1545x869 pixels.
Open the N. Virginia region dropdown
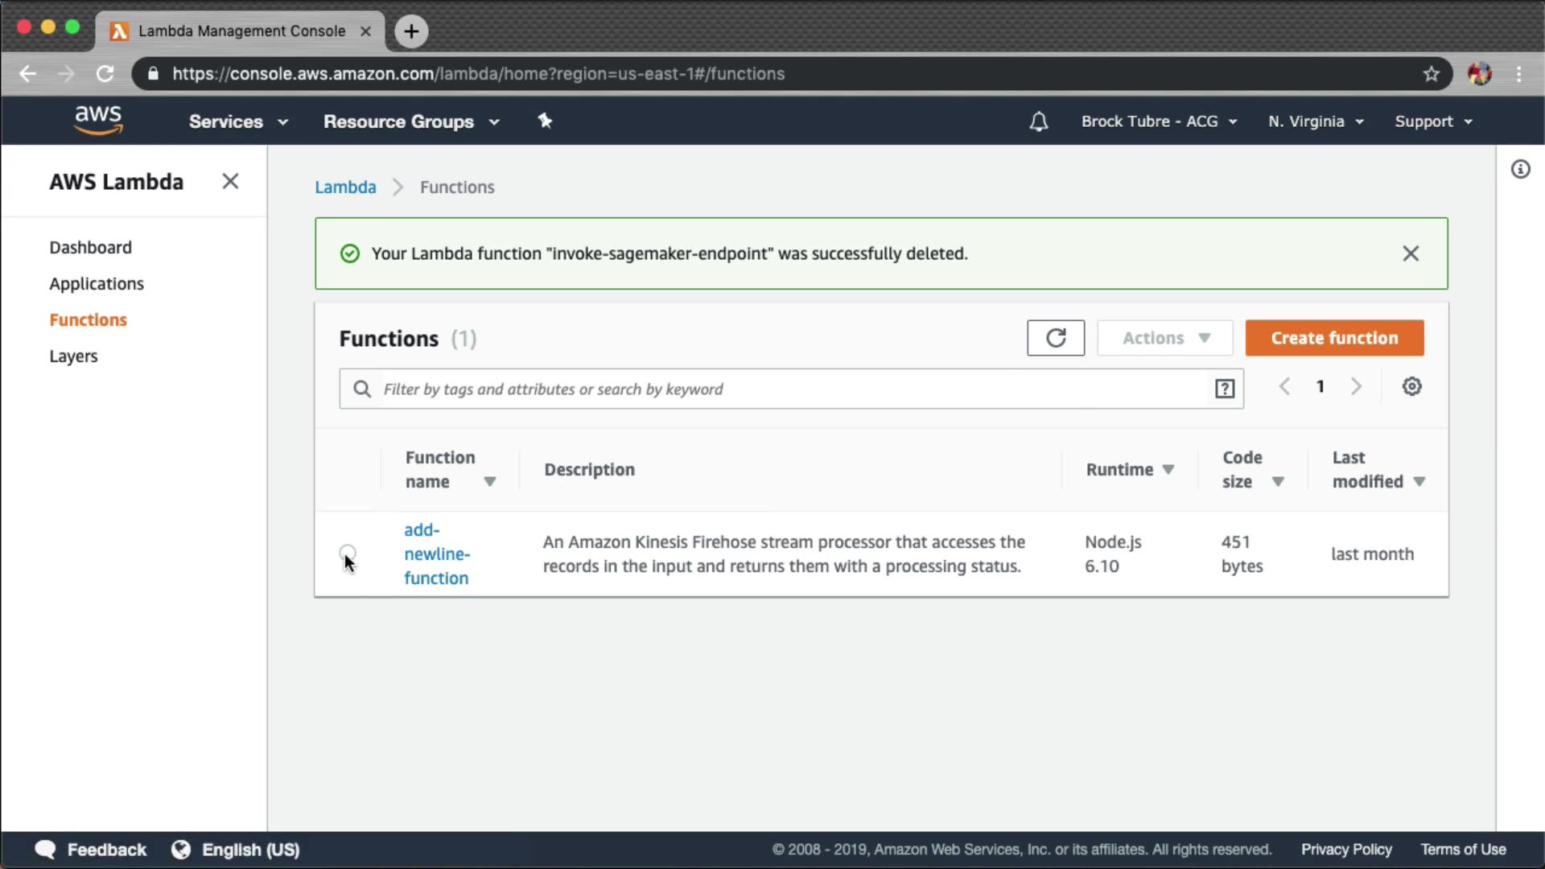1316,121
